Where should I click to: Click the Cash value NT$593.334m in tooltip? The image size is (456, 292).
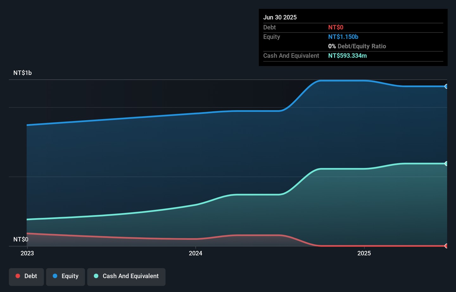click(347, 56)
